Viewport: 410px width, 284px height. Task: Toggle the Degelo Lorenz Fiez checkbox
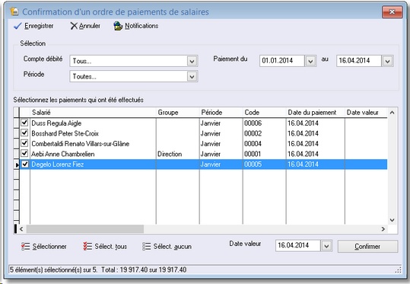click(25, 164)
